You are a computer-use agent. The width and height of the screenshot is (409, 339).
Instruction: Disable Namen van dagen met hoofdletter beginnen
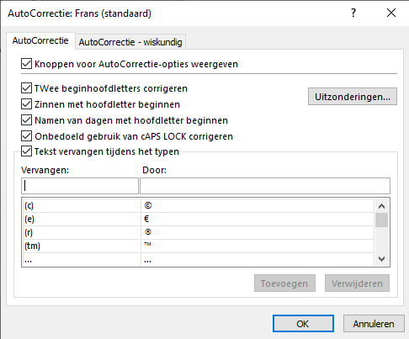coord(26,120)
